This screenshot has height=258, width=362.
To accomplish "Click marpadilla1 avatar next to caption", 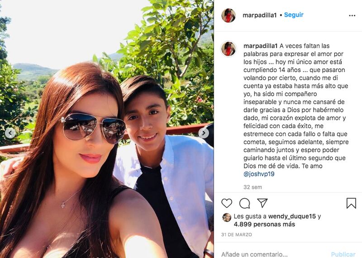I will pyautogui.click(x=229, y=49).
